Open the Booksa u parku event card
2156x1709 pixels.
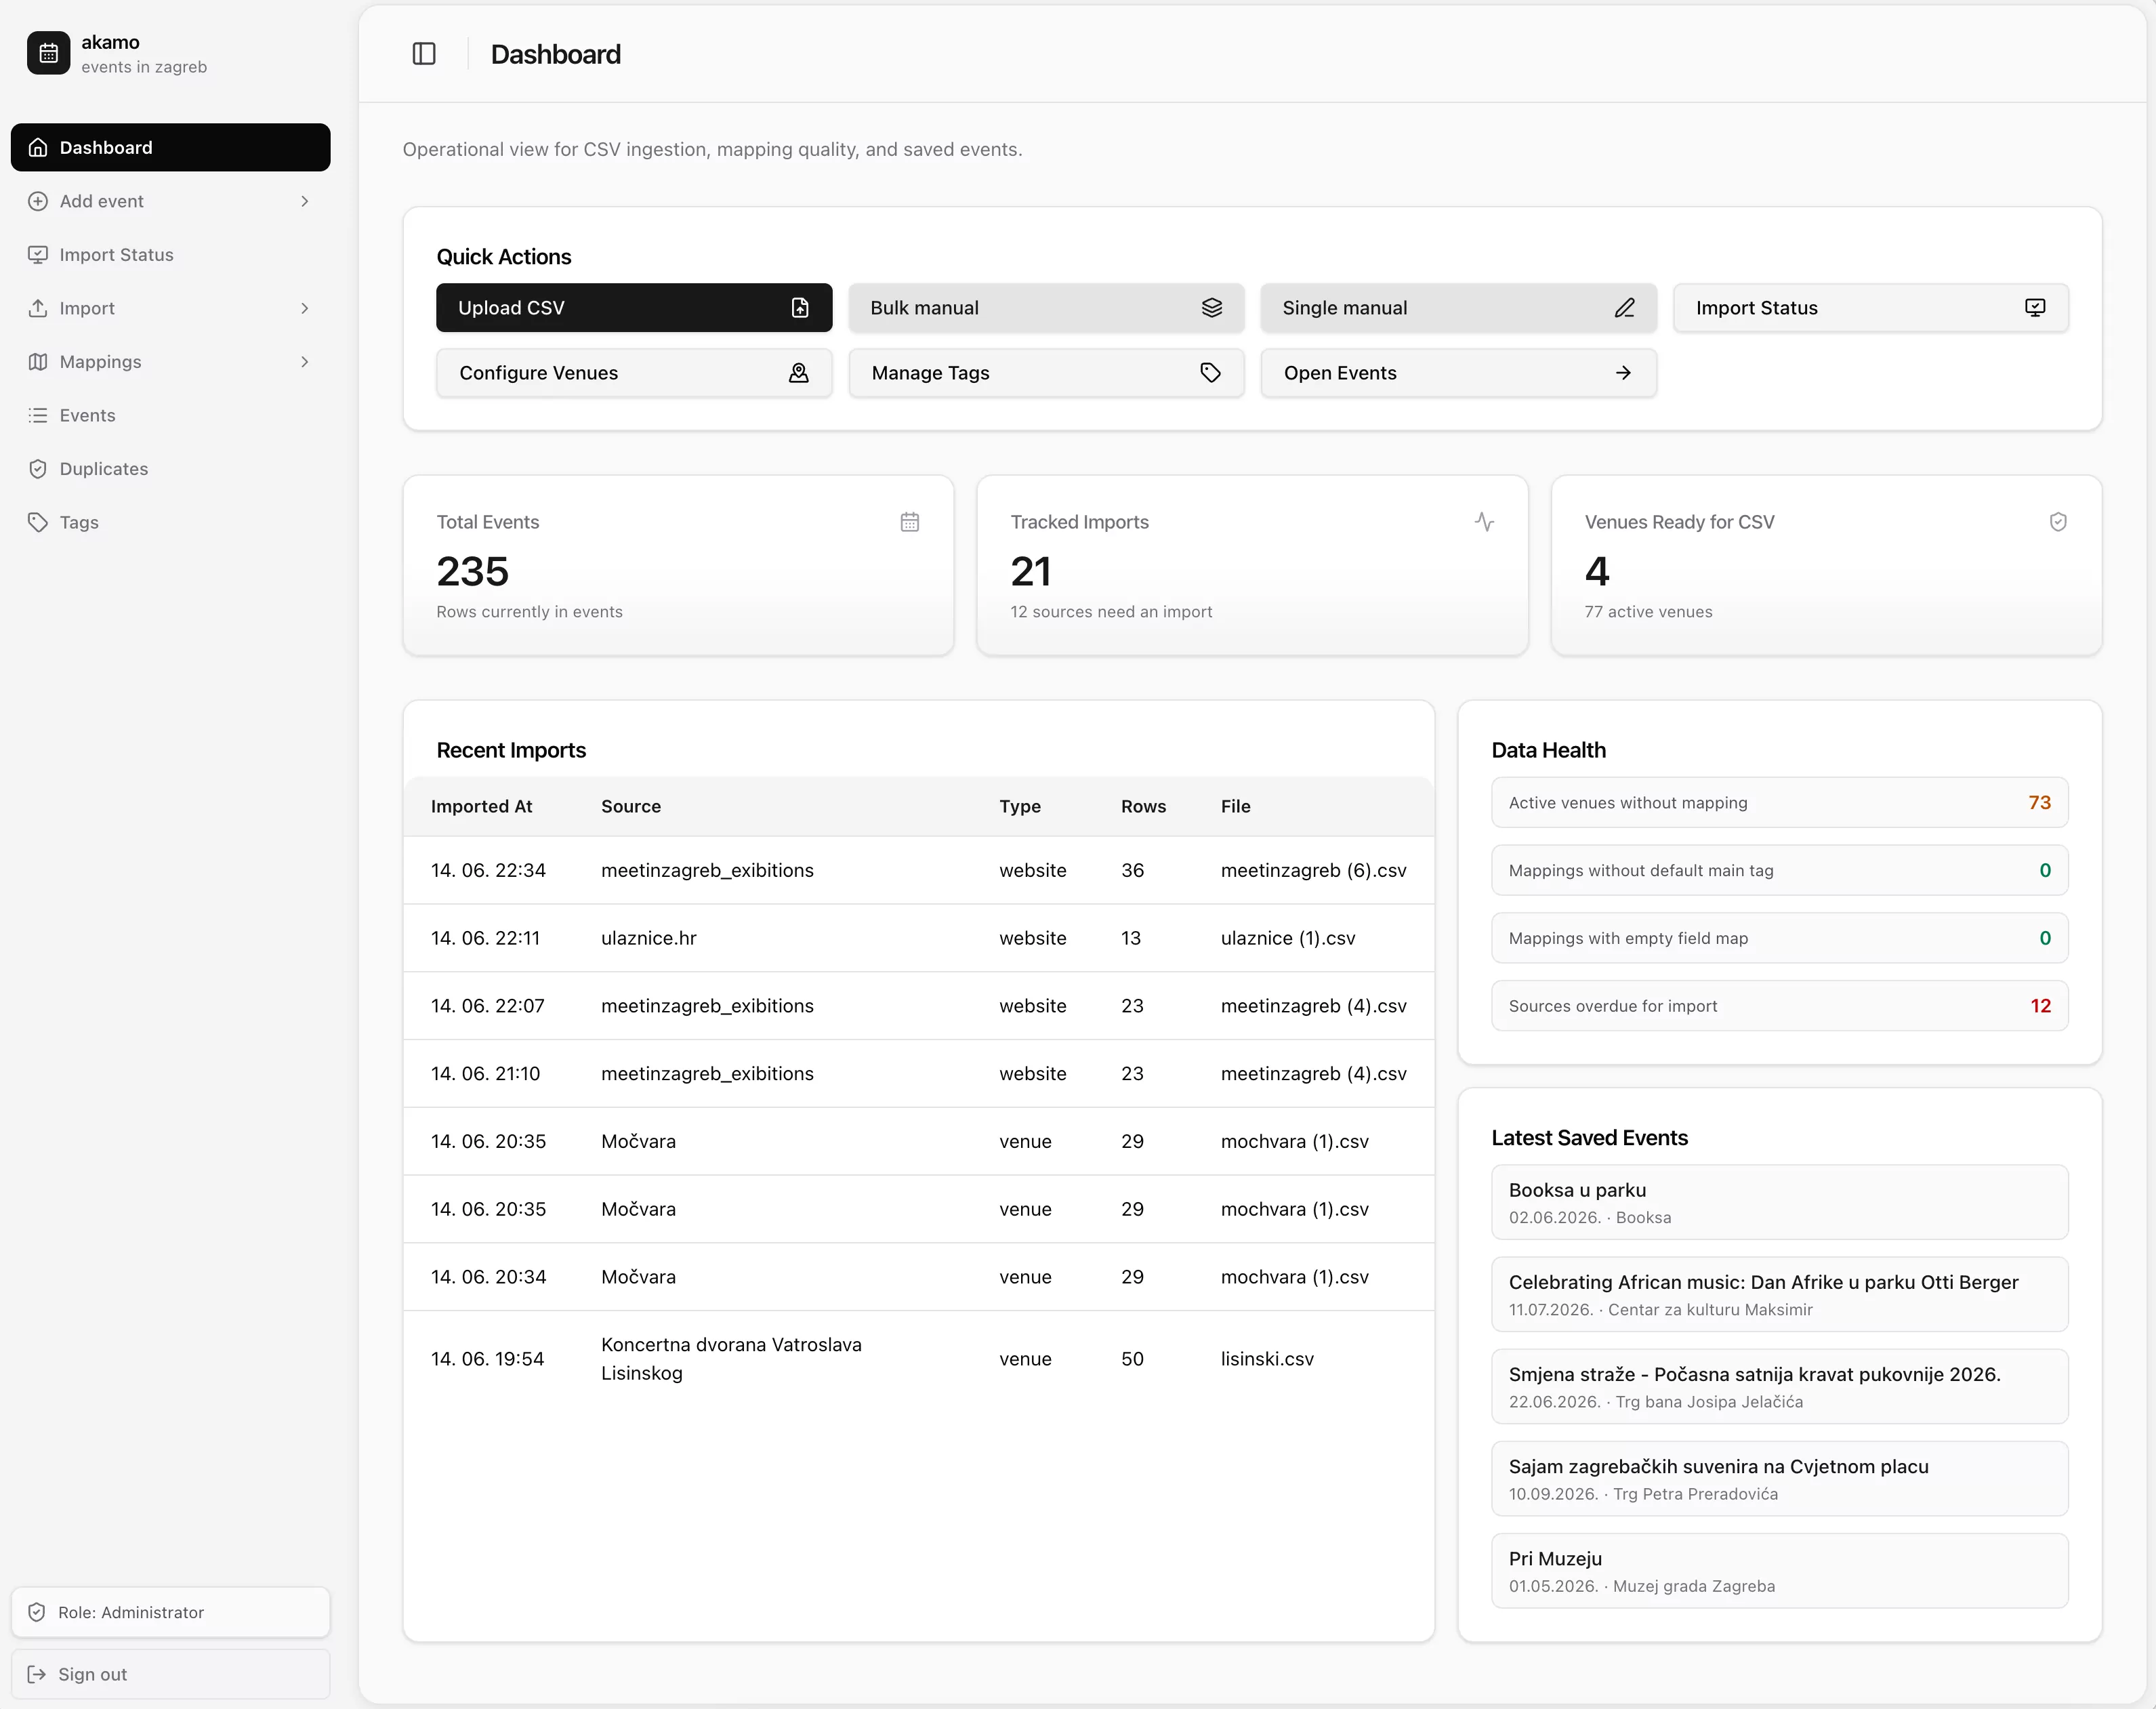(1780, 1202)
